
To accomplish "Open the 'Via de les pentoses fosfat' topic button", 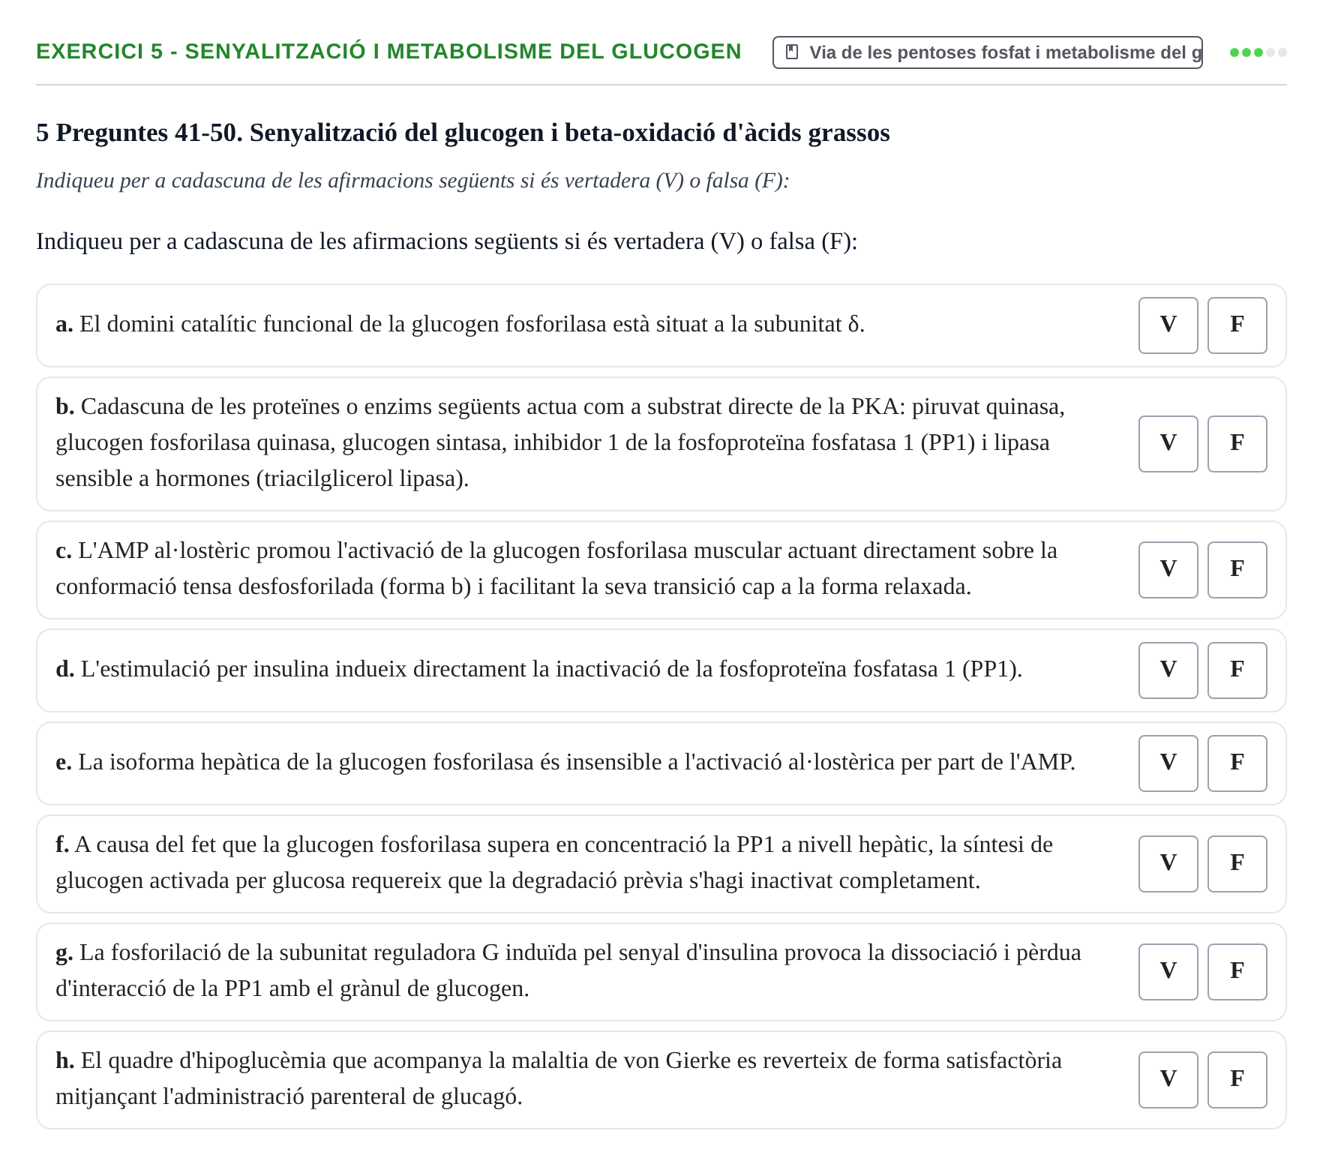I will pyautogui.click(x=987, y=52).
